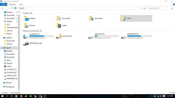Screen dimensions: 175x98
Task: Open the IMPORTANT (F:) drive tile
Action: tap(136, 36)
